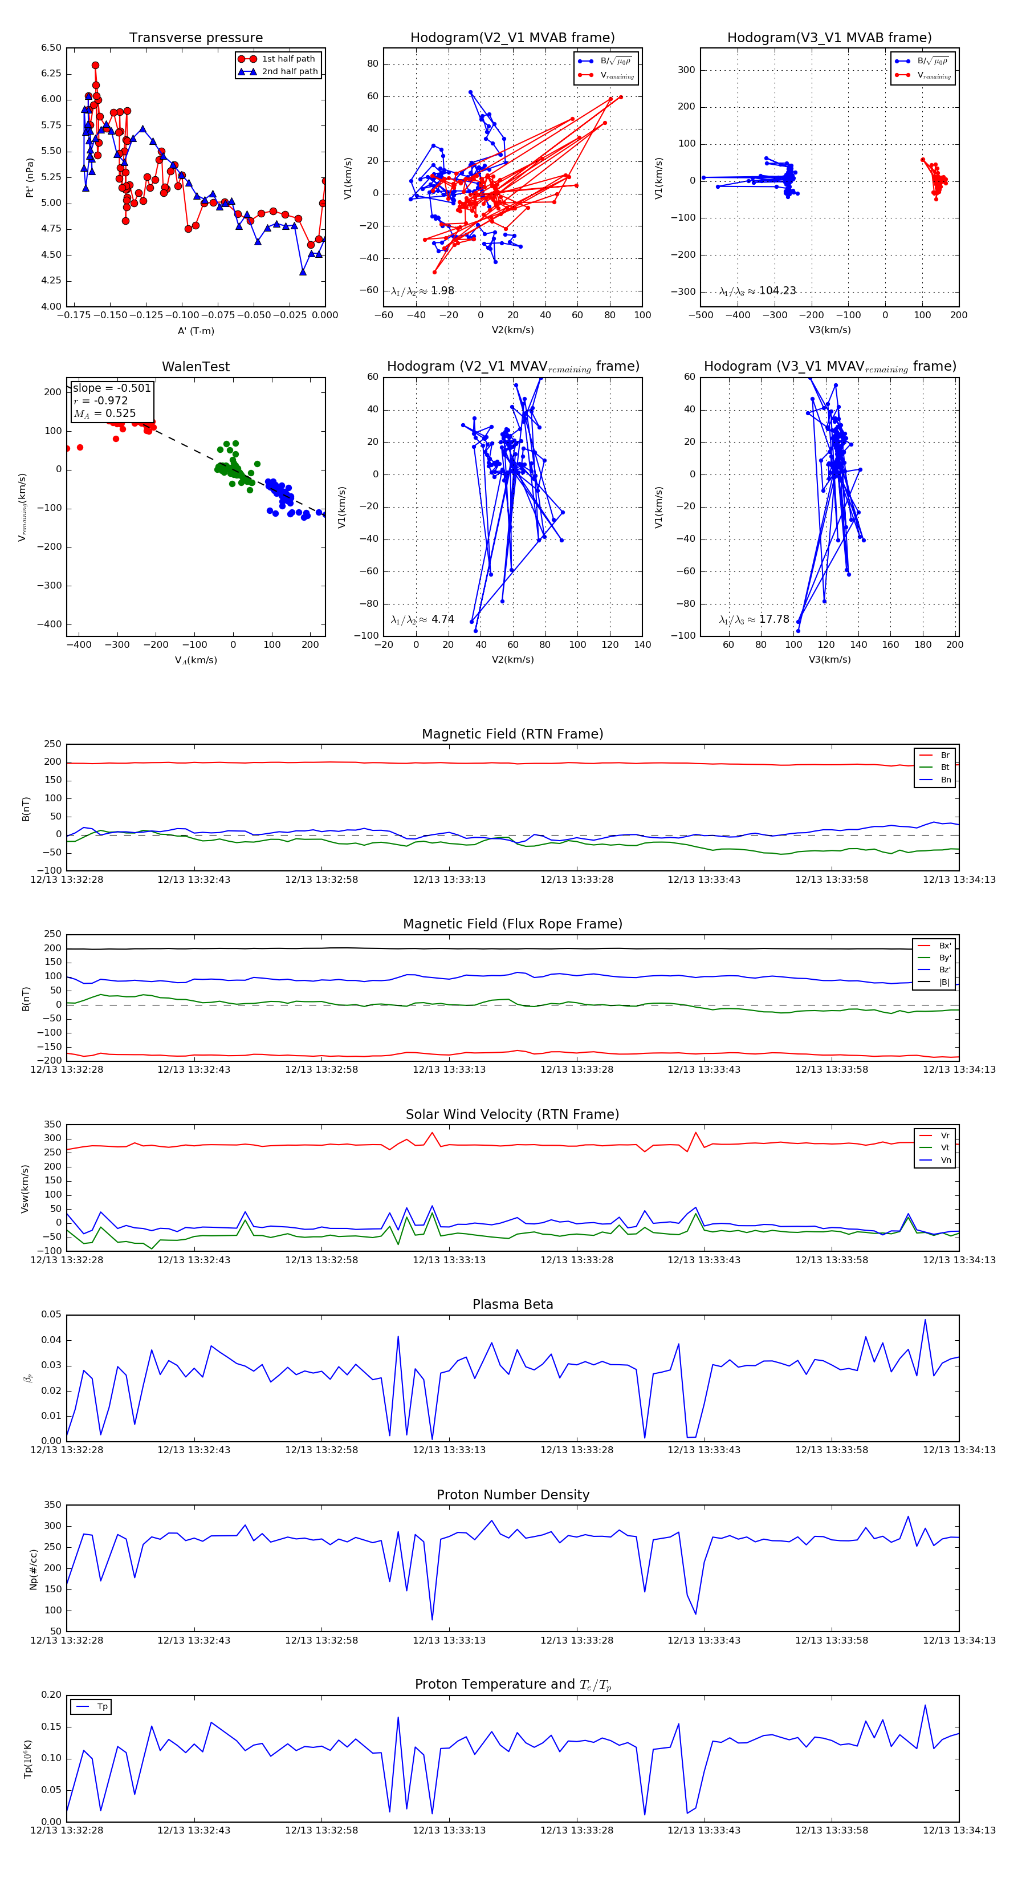The image size is (1026, 1882).
Task: Select the "1st half path" legend entry
Action: coord(278,58)
